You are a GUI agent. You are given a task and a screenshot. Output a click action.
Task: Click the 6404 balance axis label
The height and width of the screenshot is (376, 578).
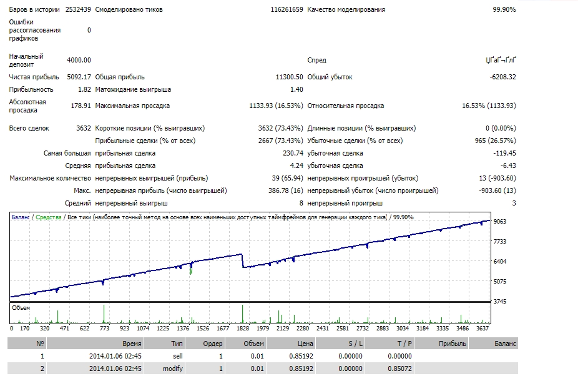click(500, 262)
